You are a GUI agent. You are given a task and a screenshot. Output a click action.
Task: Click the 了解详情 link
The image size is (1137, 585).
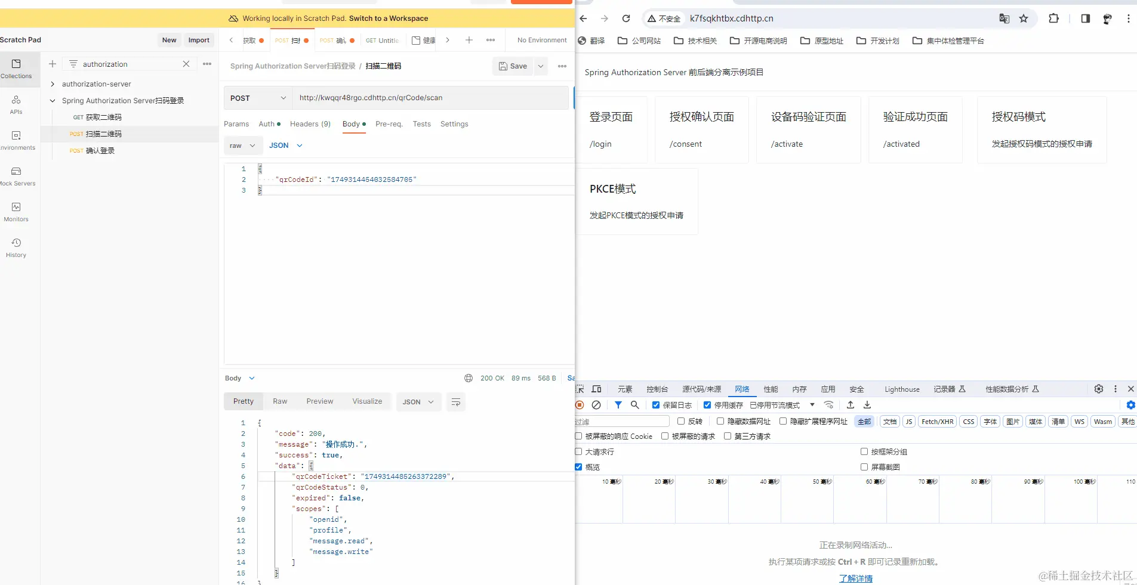pos(855,578)
